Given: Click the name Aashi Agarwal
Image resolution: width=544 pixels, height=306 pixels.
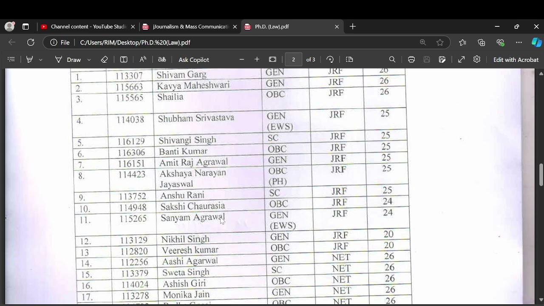Looking at the screenshot, I should coord(190,262).
